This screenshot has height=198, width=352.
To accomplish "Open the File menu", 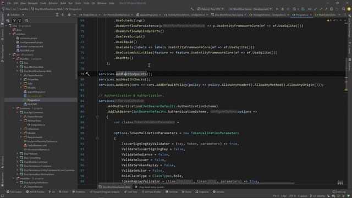I will pyautogui.click(x=9, y=3).
